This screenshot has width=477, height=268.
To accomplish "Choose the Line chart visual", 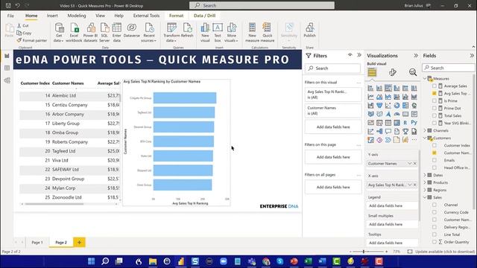I will pos(370,97).
